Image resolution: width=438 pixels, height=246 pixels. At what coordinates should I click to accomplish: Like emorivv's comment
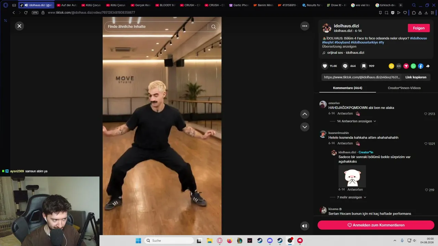tap(426, 114)
